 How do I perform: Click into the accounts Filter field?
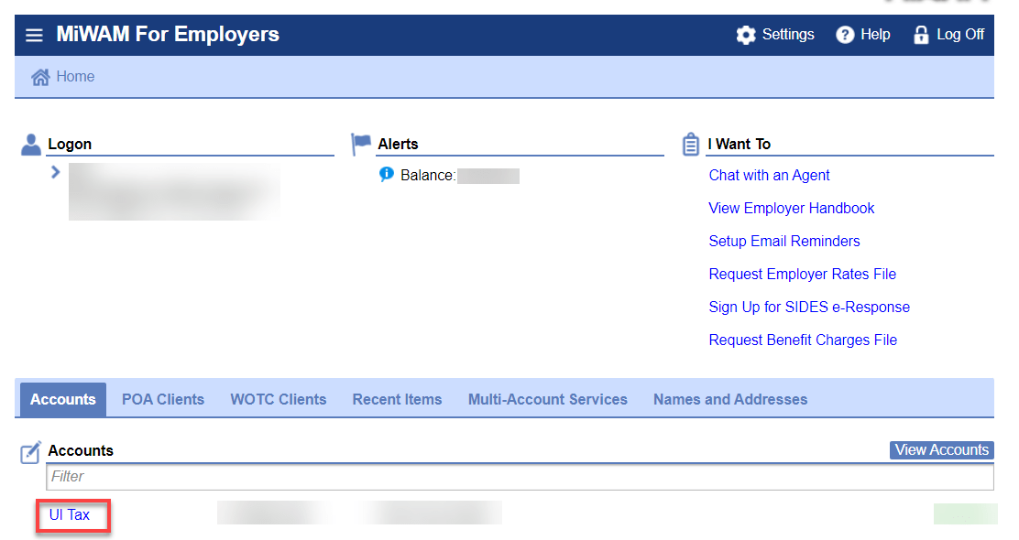tap(520, 477)
